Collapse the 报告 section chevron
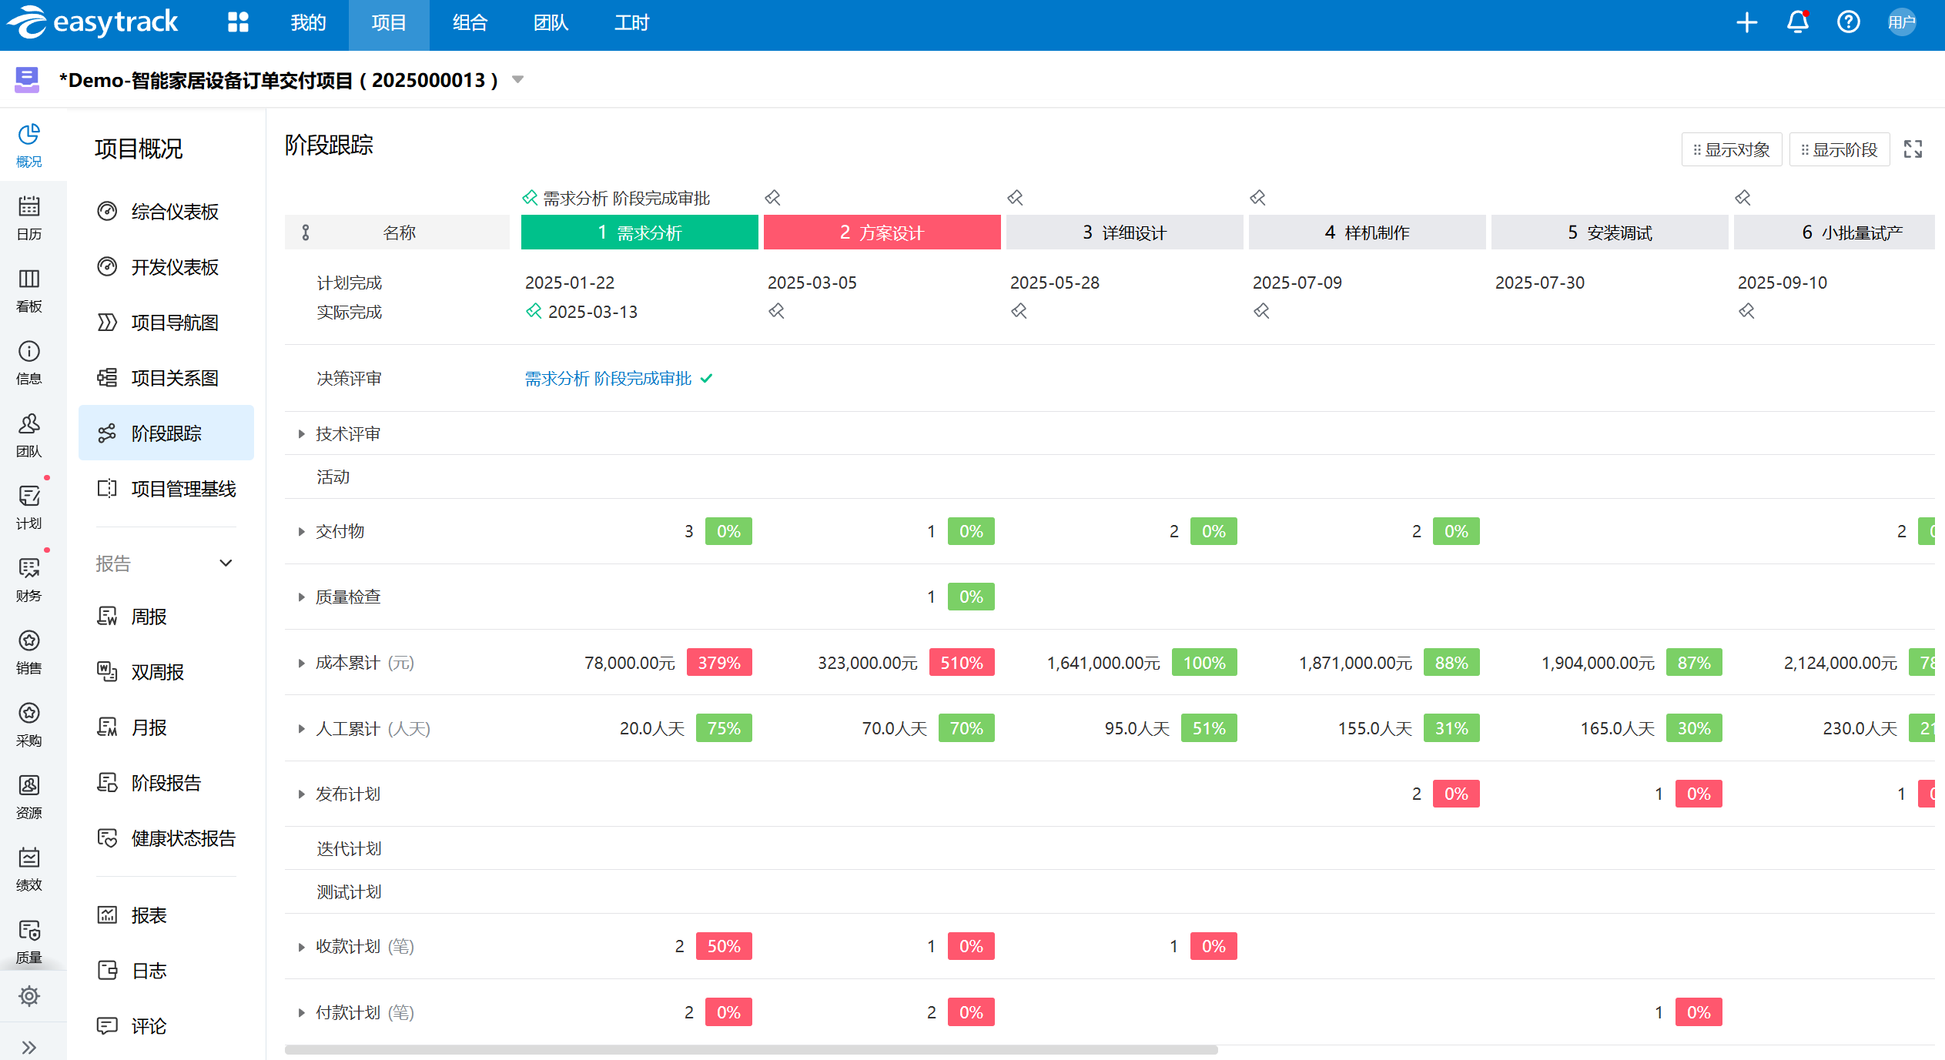This screenshot has width=1945, height=1060. click(x=226, y=563)
